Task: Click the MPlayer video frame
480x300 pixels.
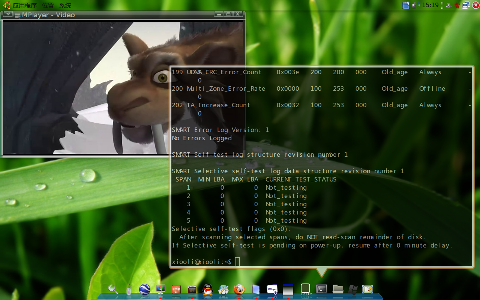Action: point(123,87)
